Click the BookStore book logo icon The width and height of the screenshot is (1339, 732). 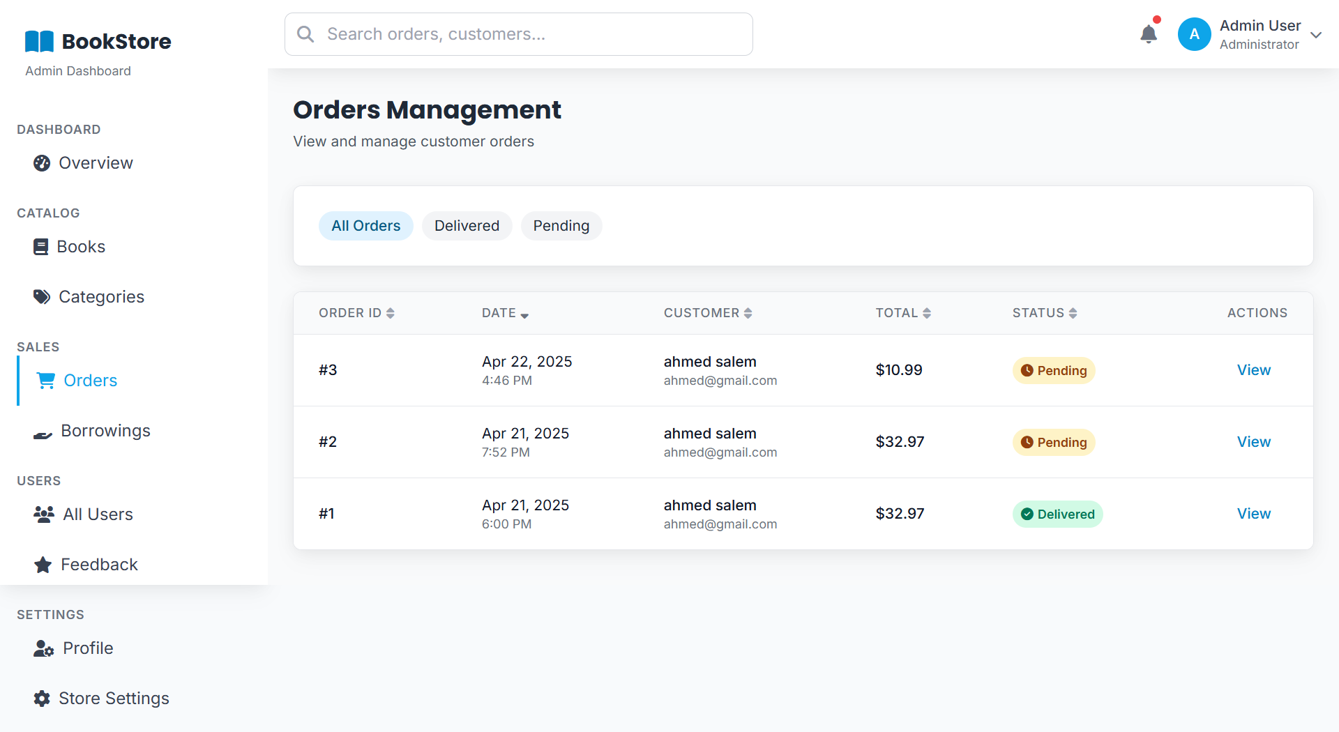tap(39, 42)
